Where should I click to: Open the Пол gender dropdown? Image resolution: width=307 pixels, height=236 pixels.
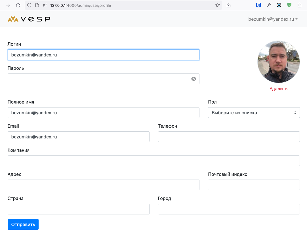click(254, 113)
